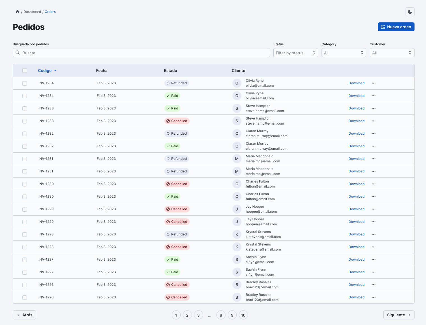Click Steve Hampton avatar in Paid row
Screen dimensions: 426x325
237,108
